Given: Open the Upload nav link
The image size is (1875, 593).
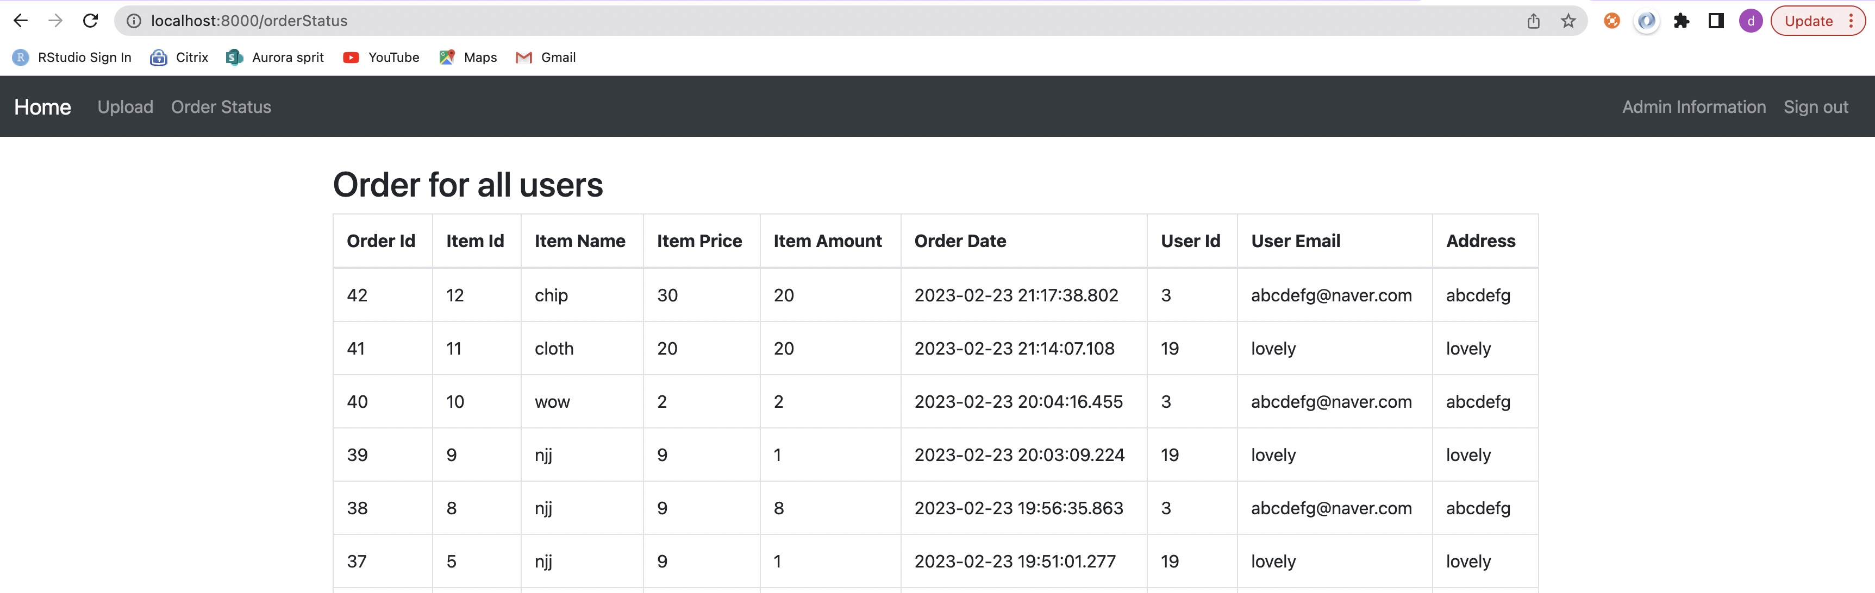Looking at the screenshot, I should point(125,107).
